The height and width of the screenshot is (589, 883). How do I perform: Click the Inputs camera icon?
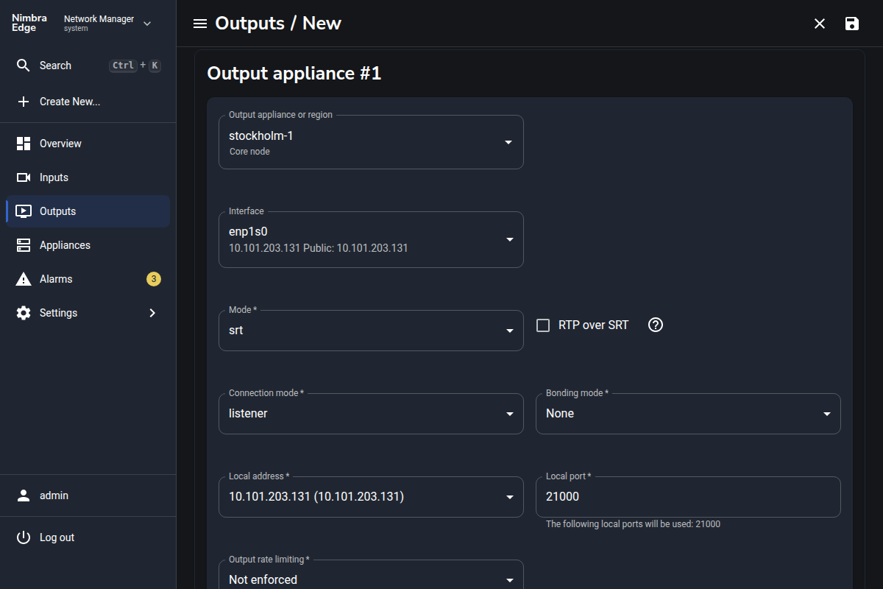click(24, 177)
